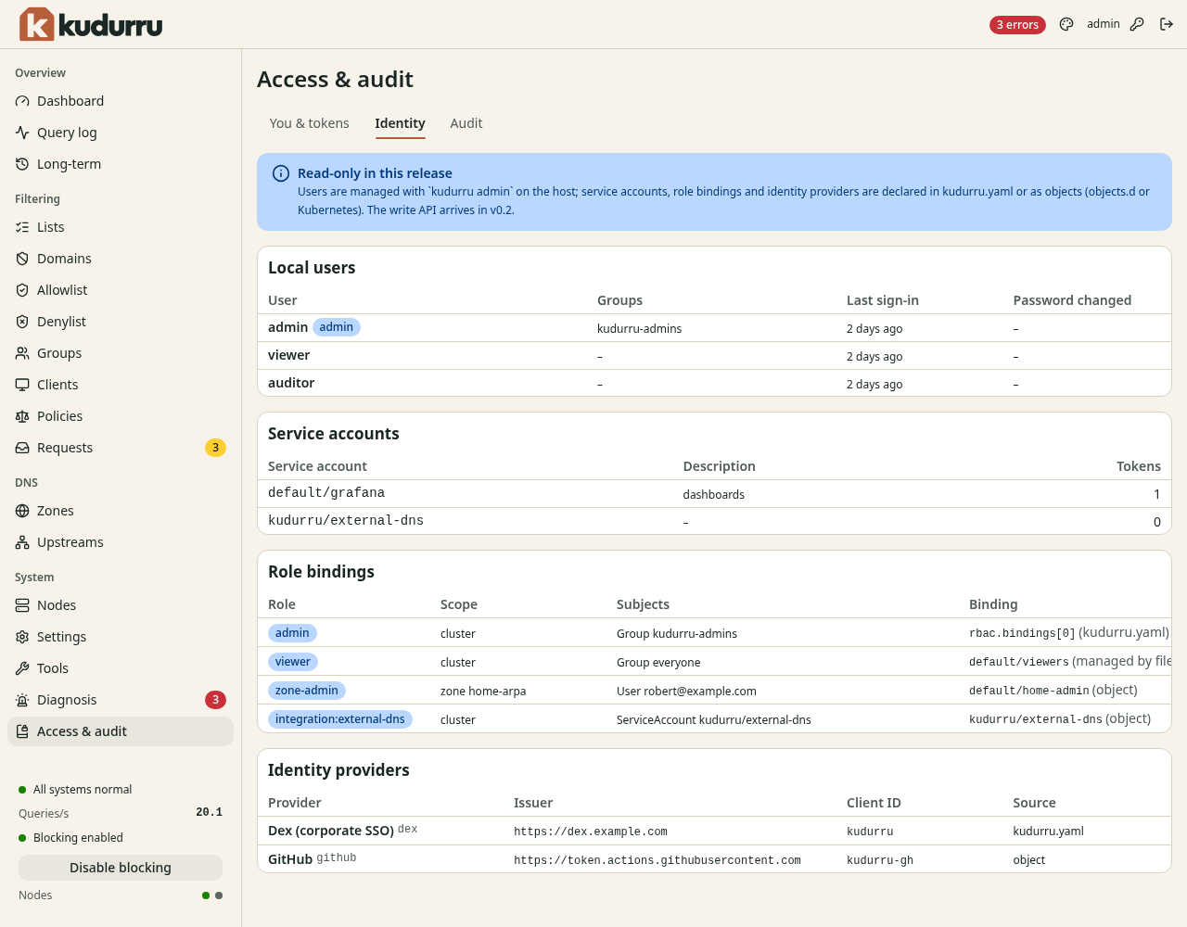Click the kudurru-gh client ID

click(x=880, y=860)
